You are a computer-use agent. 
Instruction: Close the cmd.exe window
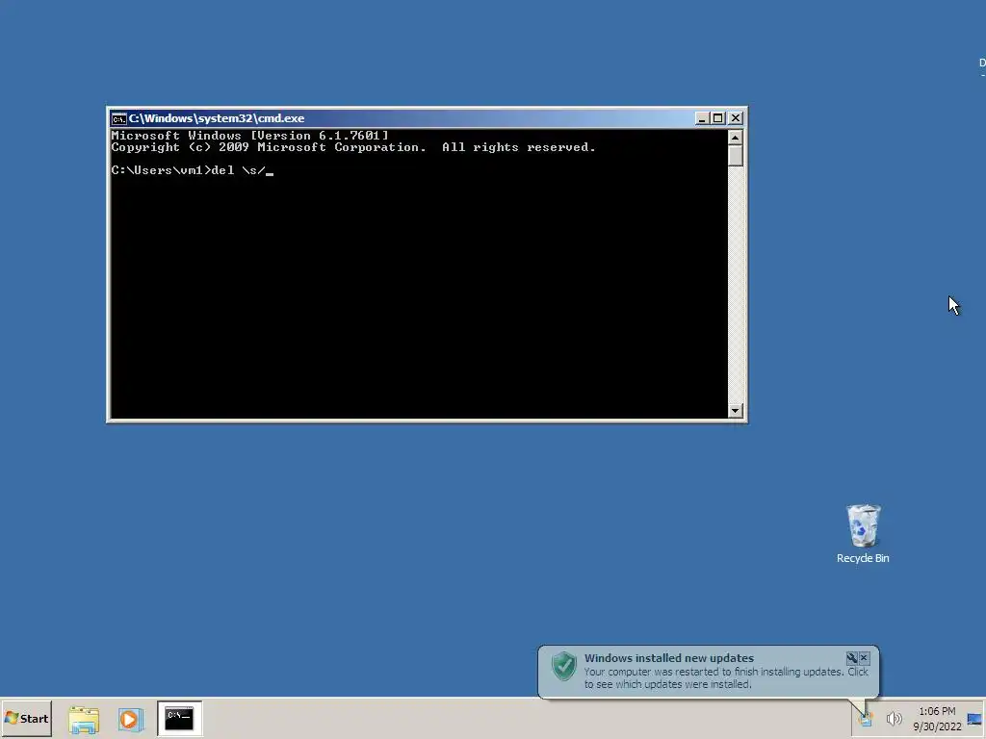pyautogui.click(x=735, y=118)
